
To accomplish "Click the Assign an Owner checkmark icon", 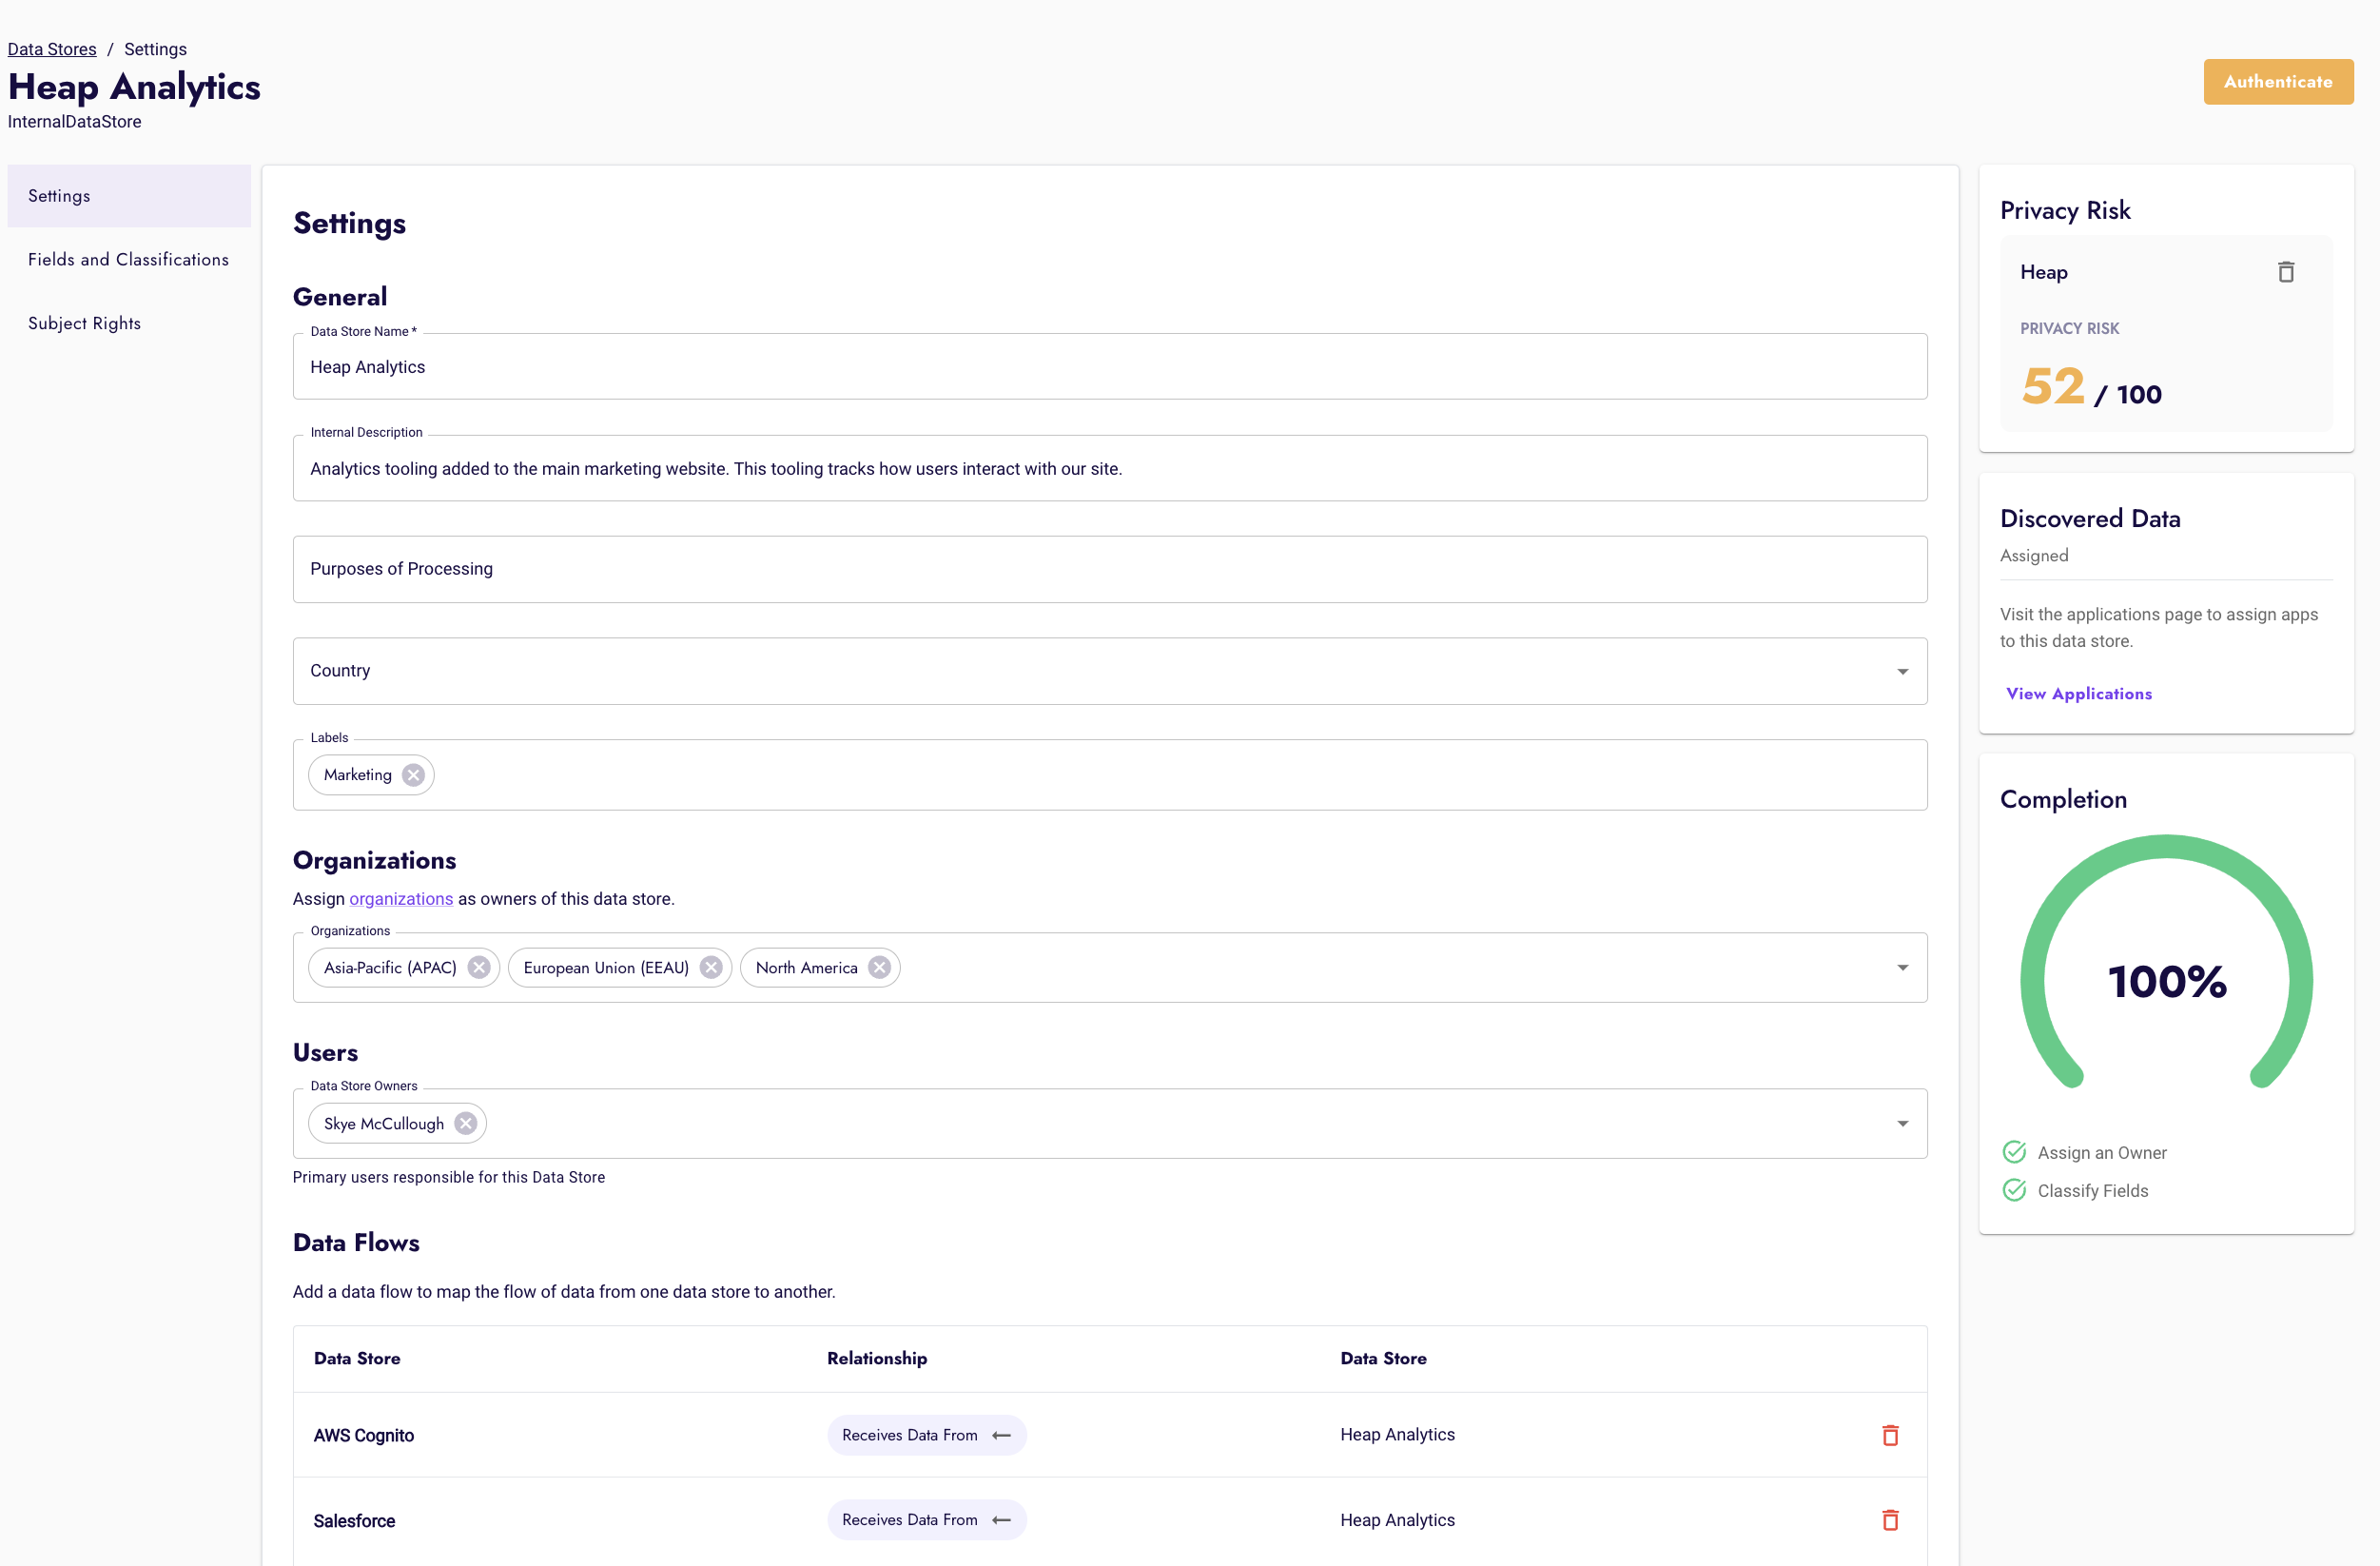I will [2014, 1152].
